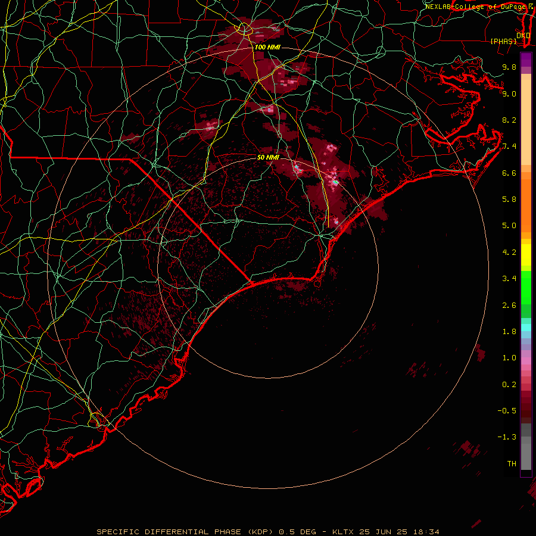The height and width of the screenshot is (536, 536).
Task: Click the '0.5 DEG' elevation text
Action: click(x=297, y=532)
